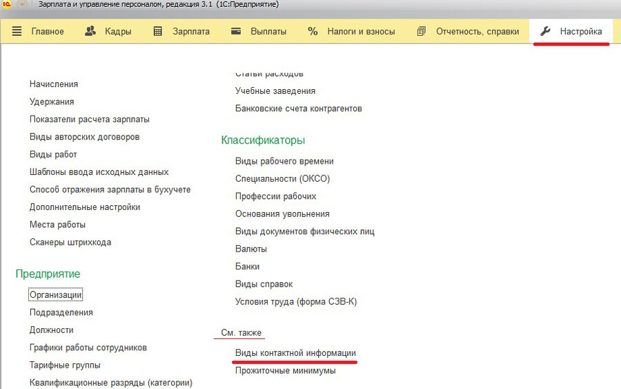This screenshot has width=621, height=389.
Task: Go to the Выплаты section
Action: tap(268, 31)
